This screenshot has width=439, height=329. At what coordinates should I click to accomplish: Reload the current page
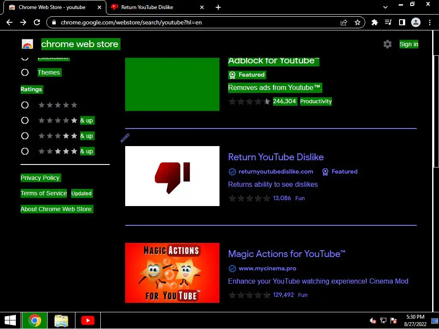point(37,22)
